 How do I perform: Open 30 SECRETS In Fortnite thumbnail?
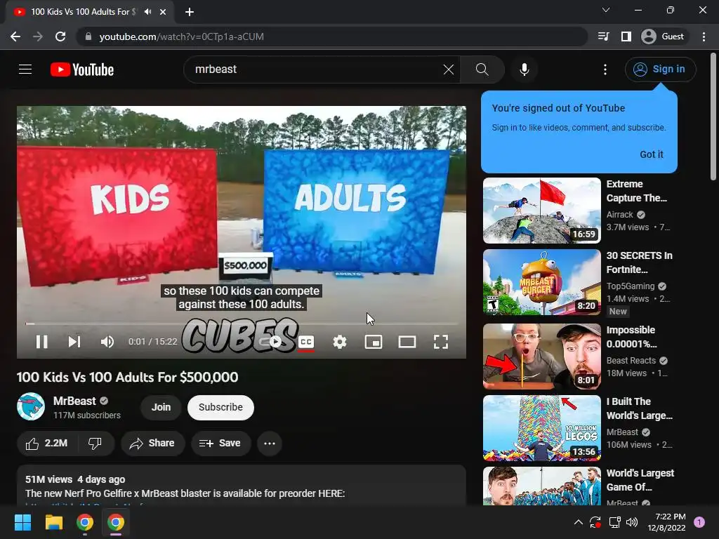point(541,282)
